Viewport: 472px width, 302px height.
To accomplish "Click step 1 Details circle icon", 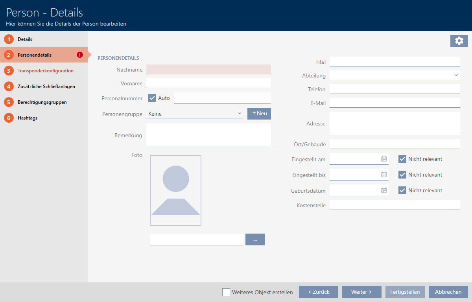I will pos(9,39).
